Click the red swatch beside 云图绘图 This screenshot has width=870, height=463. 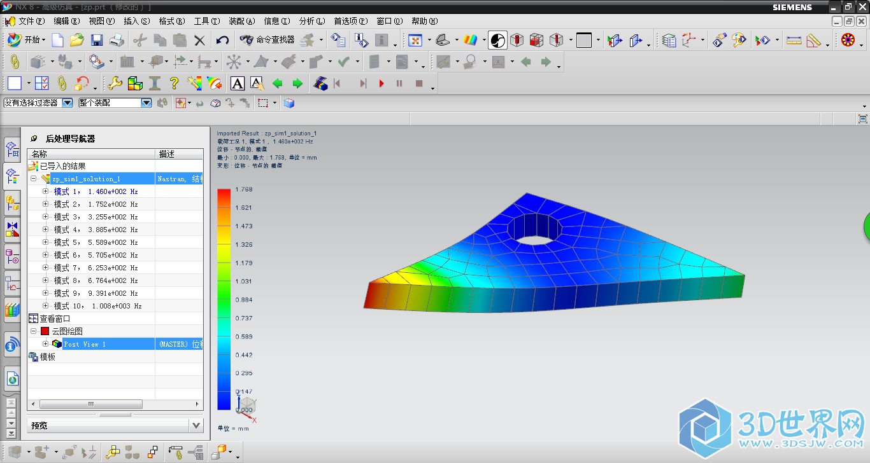click(45, 331)
